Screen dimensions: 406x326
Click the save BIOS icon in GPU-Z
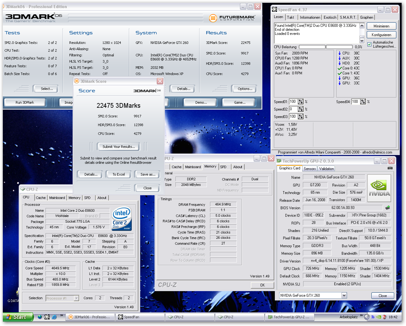pos(388,207)
